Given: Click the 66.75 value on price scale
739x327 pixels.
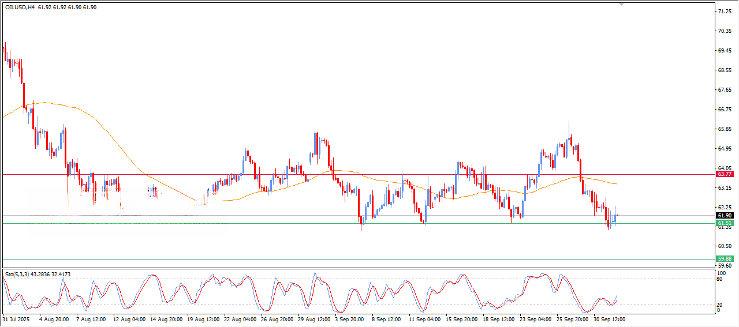Looking at the screenshot, I should [x=724, y=110].
